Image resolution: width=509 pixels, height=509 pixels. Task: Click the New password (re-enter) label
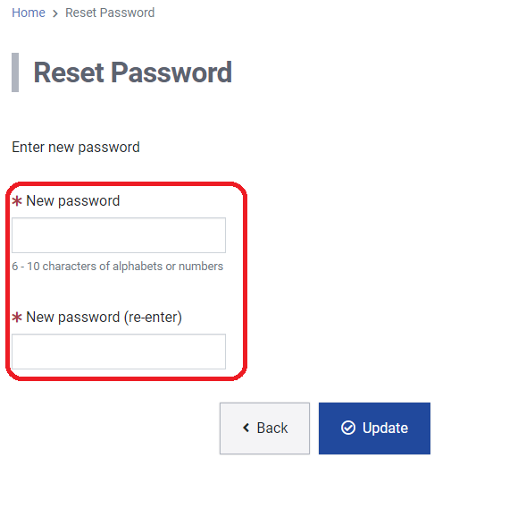[x=104, y=318]
